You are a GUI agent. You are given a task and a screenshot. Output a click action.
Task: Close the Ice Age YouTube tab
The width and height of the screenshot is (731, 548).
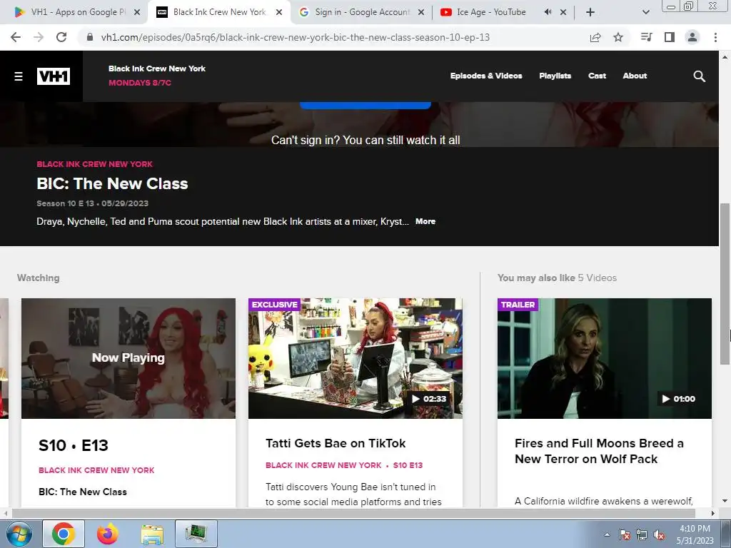[x=563, y=12]
